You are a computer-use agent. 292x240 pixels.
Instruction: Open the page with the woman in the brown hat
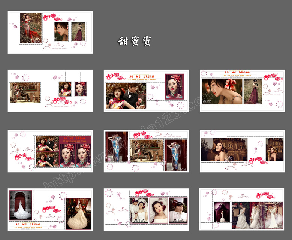242,151
